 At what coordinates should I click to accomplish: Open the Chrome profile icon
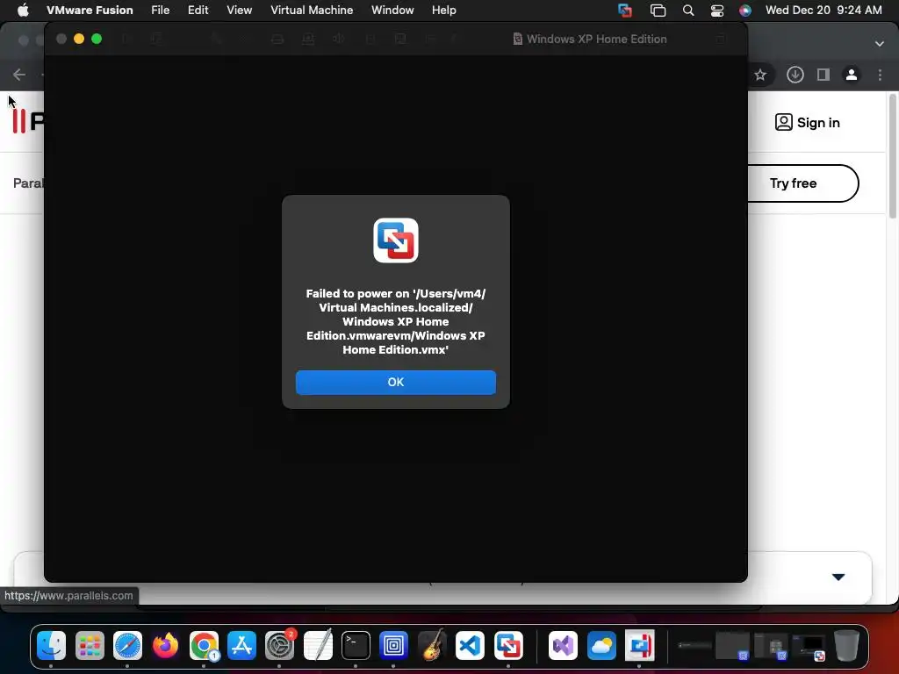pos(852,75)
